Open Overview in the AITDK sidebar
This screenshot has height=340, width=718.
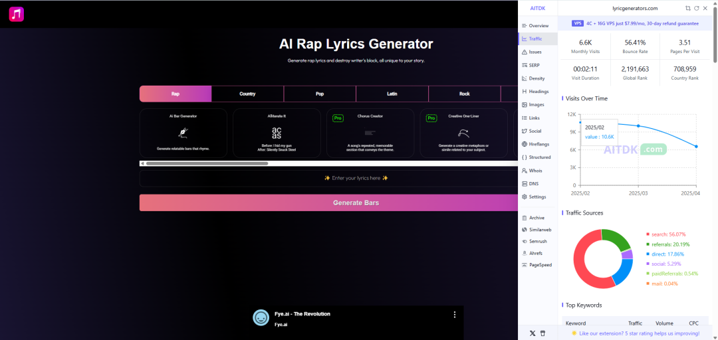(538, 26)
